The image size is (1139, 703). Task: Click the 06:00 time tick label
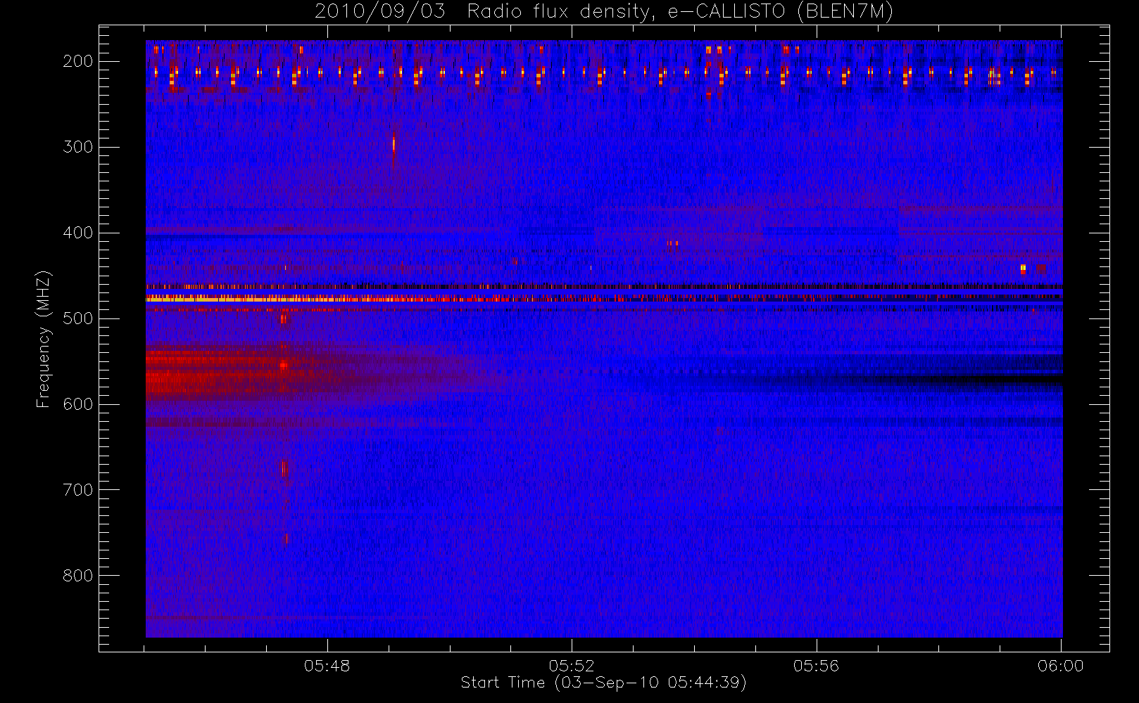coord(1061,666)
